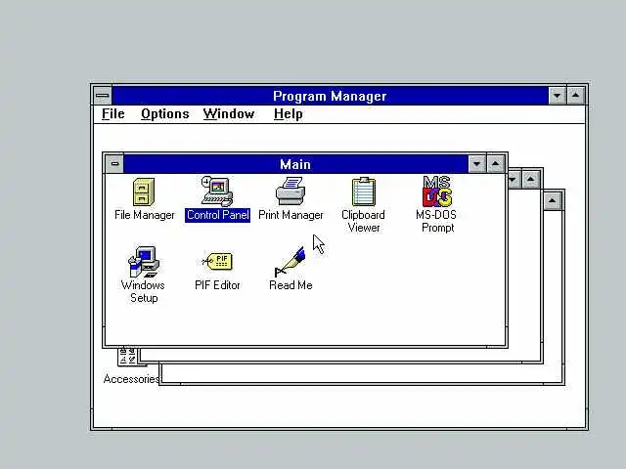Click the 'Clipboard Viewer' label text

tap(363, 221)
